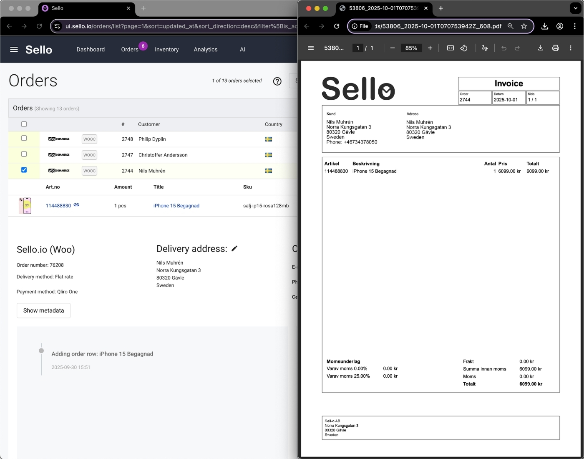The width and height of the screenshot is (584, 459).
Task: Download the invoice from the PDF toolbar
Action: [540, 48]
